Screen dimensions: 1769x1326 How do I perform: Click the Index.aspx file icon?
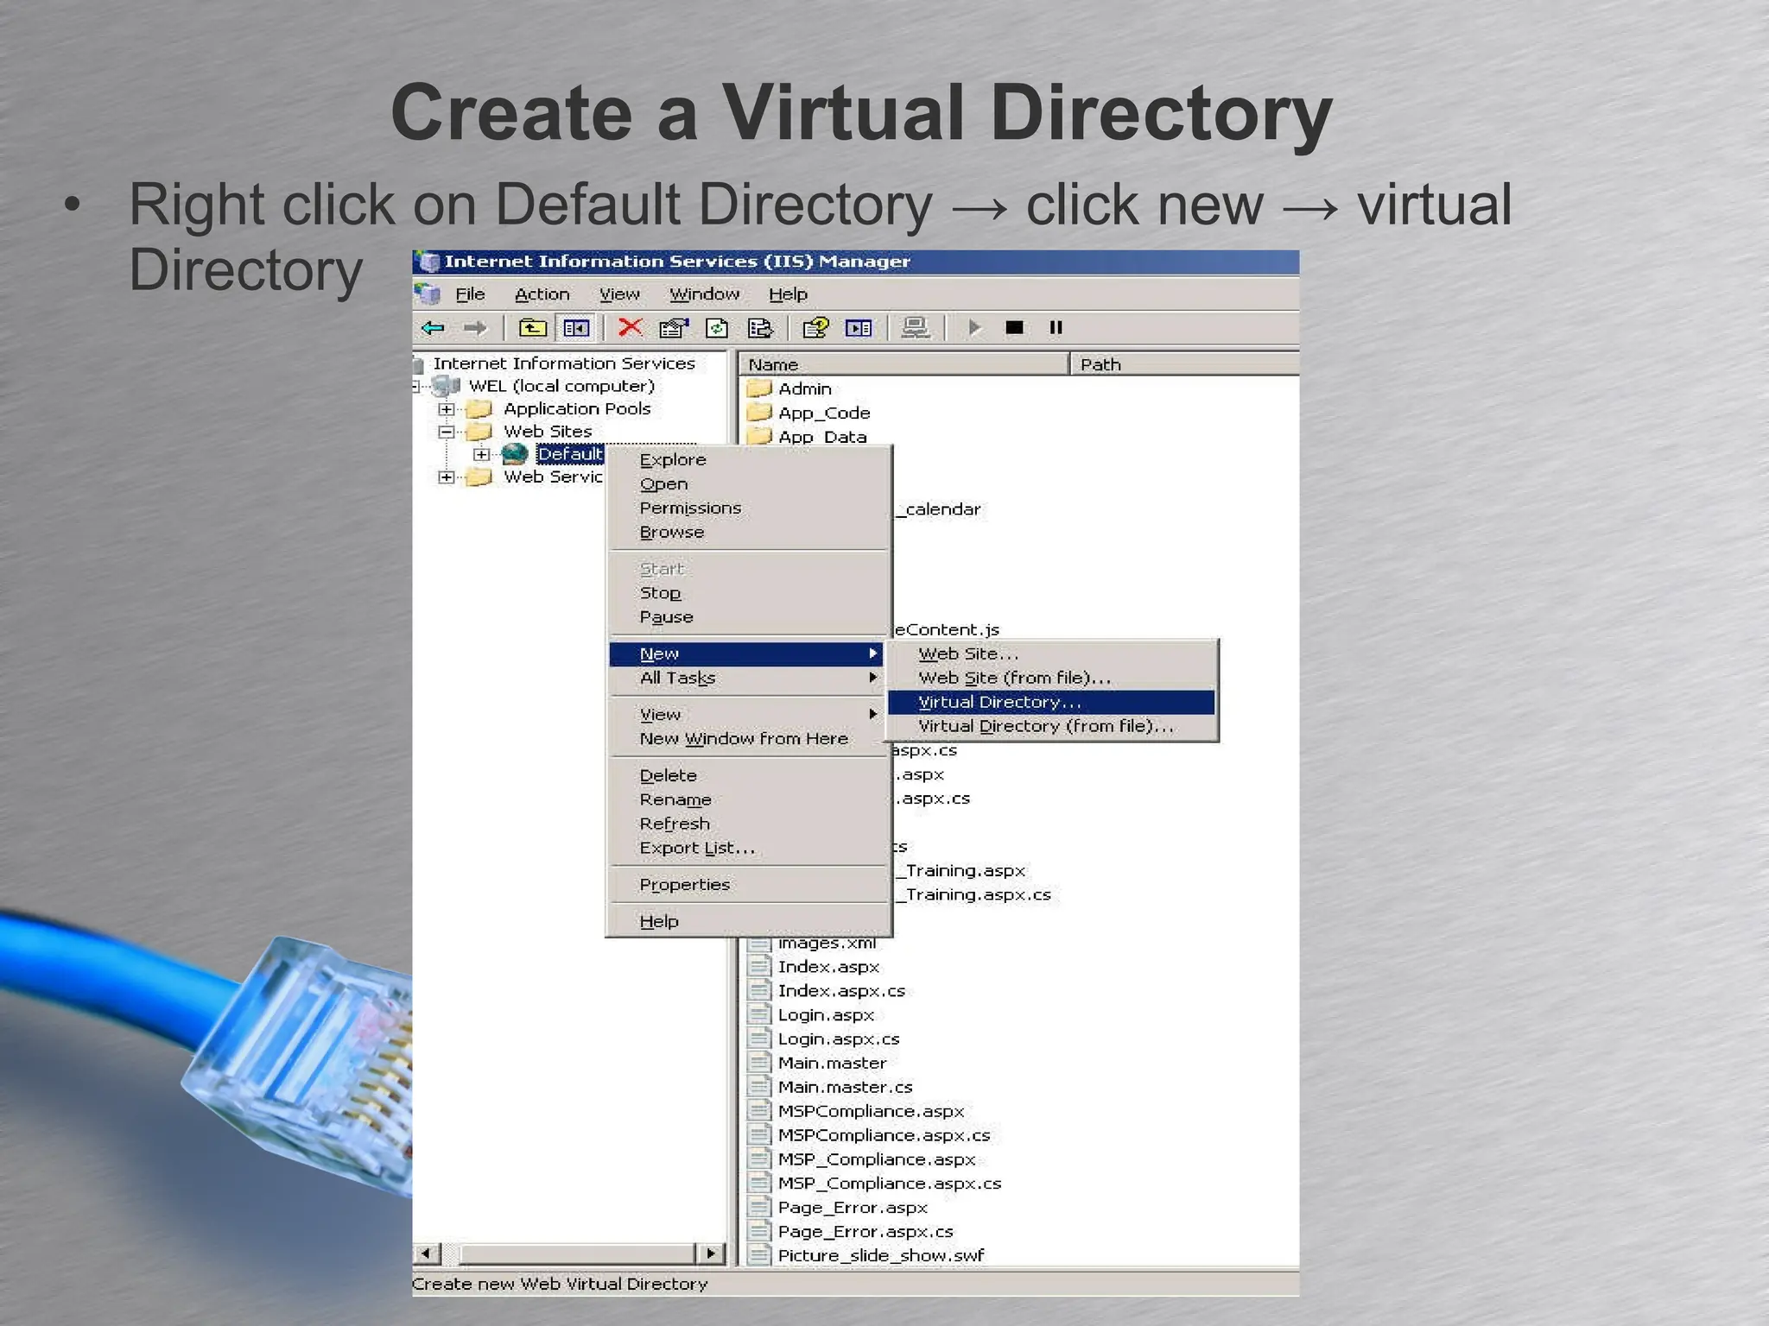click(x=759, y=967)
